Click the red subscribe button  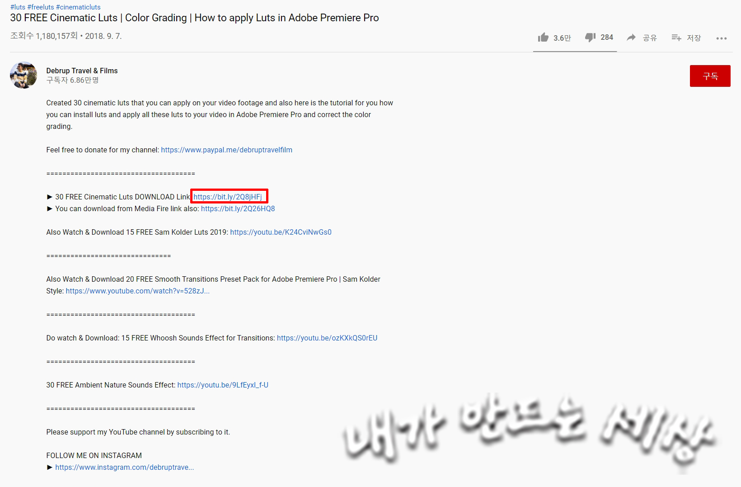tap(710, 76)
